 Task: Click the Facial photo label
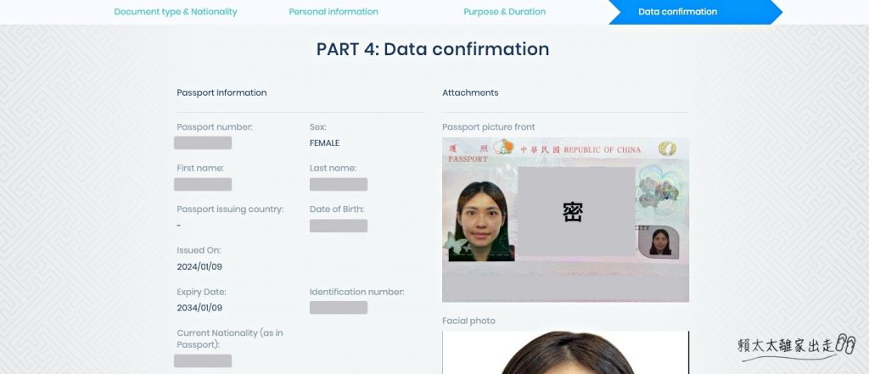(468, 321)
